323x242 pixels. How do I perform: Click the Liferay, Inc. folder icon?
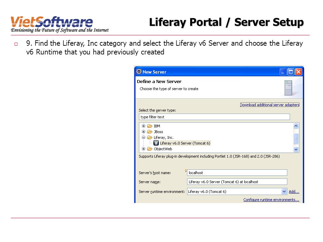[150, 137]
